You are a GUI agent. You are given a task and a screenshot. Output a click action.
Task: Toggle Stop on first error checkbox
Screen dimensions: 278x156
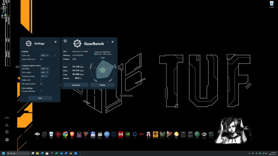click(x=41, y=59)
